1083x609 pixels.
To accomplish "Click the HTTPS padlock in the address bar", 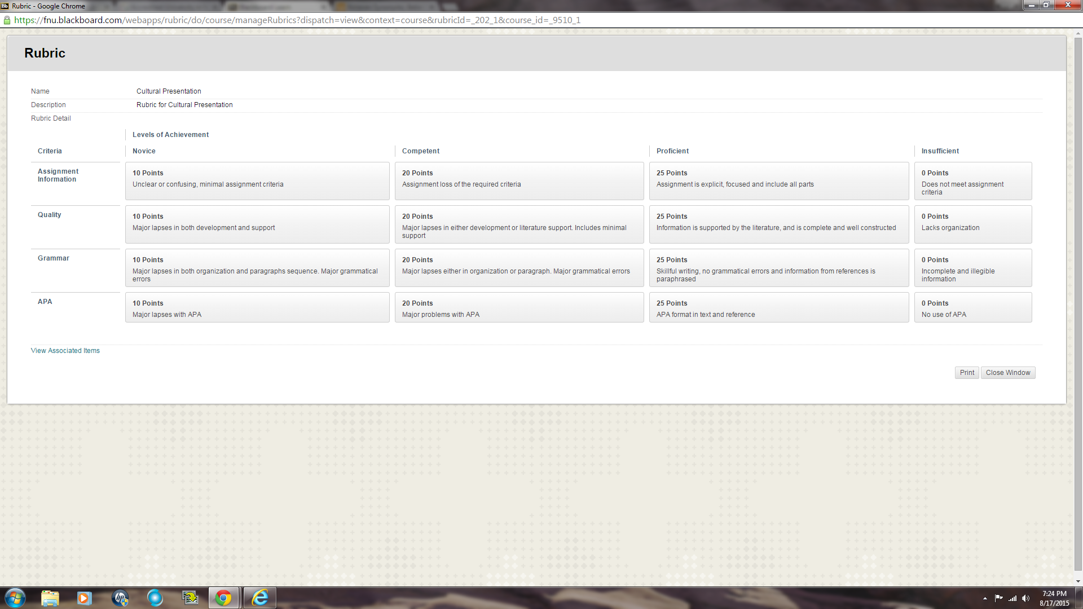I will click(8, 20).
